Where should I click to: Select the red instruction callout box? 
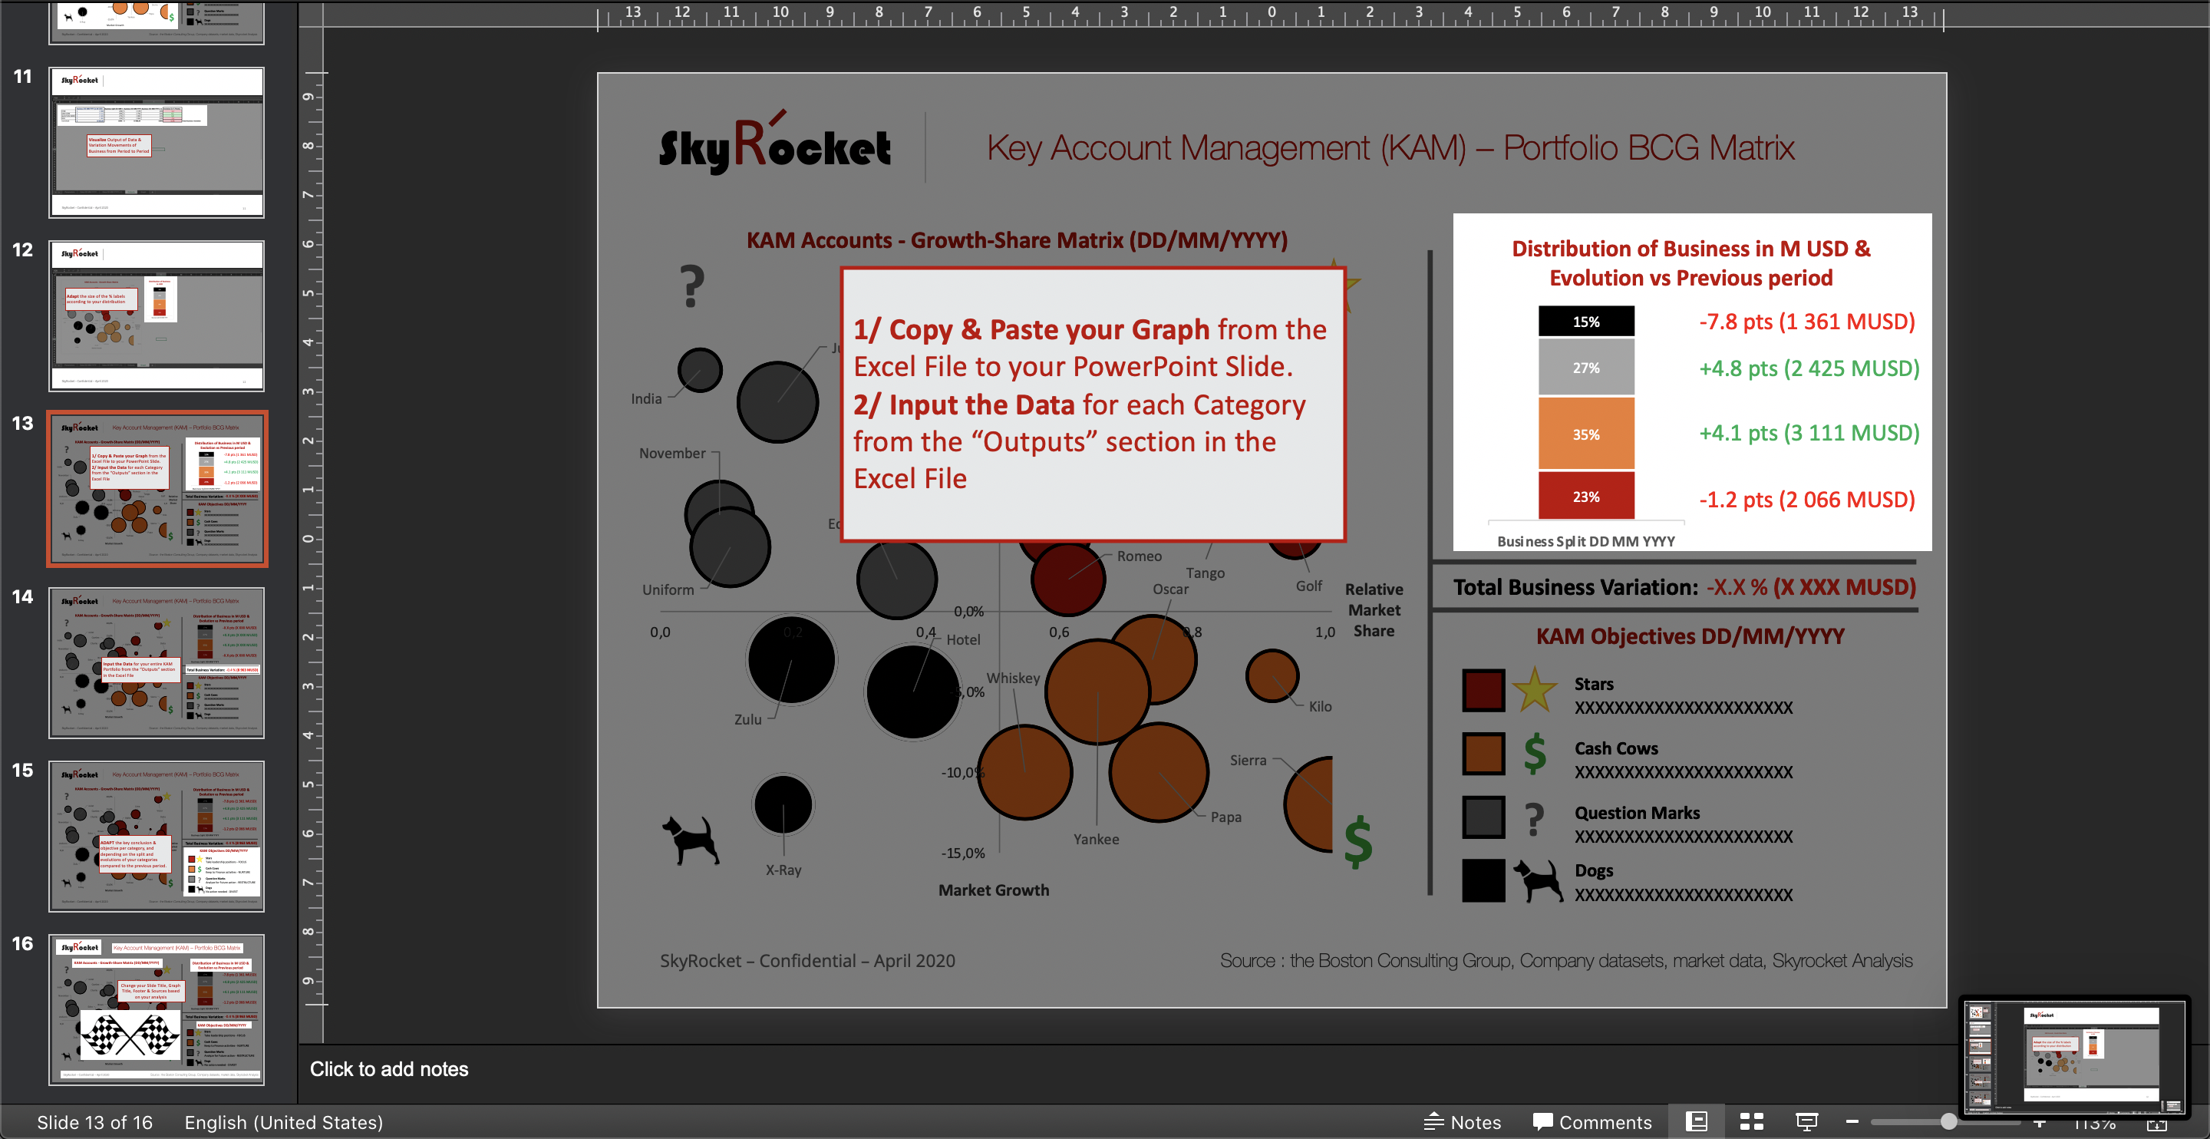pos(1093,404)
